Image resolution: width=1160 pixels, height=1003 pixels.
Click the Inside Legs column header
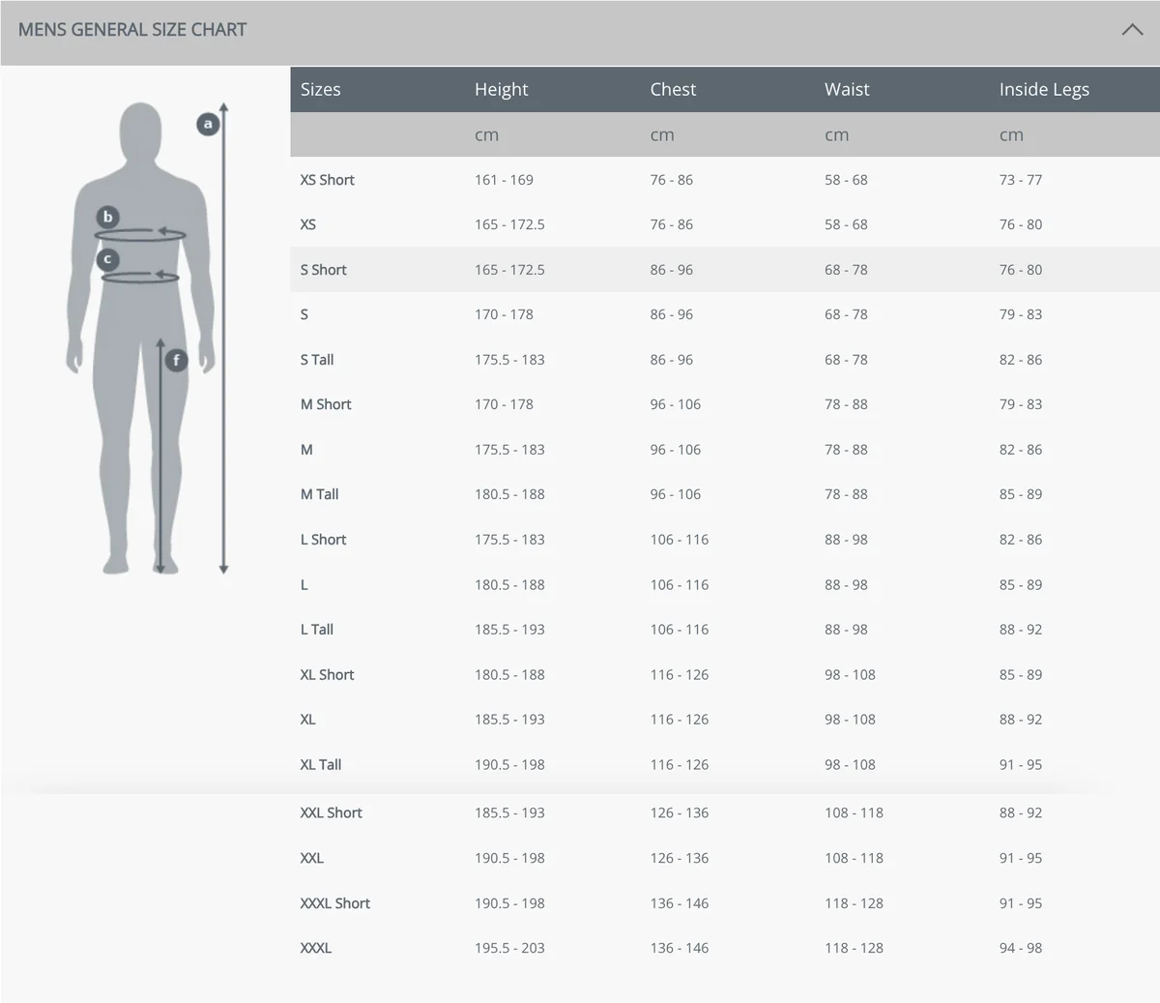coord(1044,90)
